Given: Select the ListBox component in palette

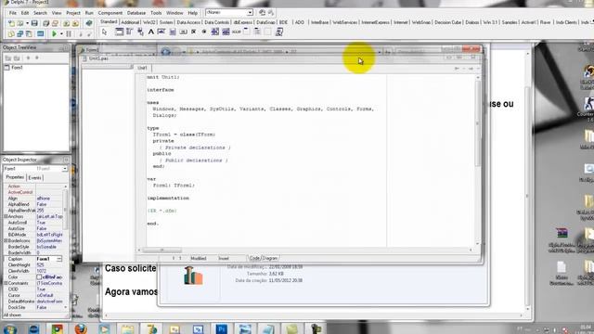Looking at the screenshot, I should [x=214, y=32].
